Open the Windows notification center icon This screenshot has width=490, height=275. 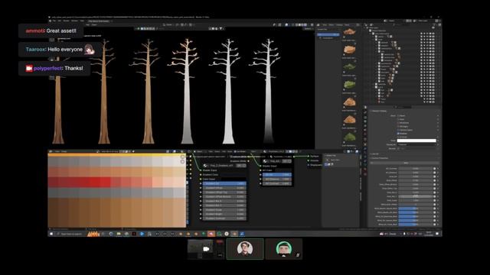coord(437,234)
